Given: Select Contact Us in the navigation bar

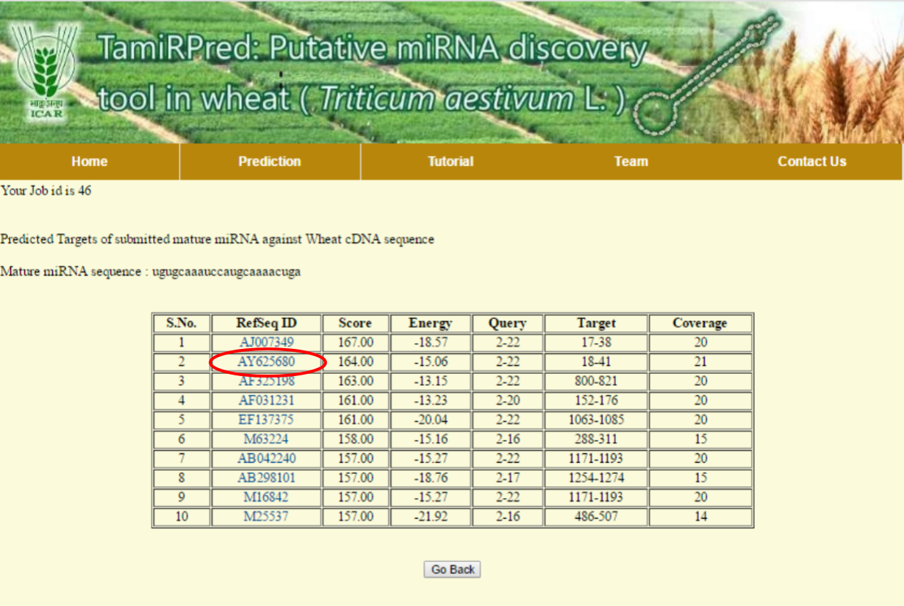Looking at the screenshot, I should 811,162.
